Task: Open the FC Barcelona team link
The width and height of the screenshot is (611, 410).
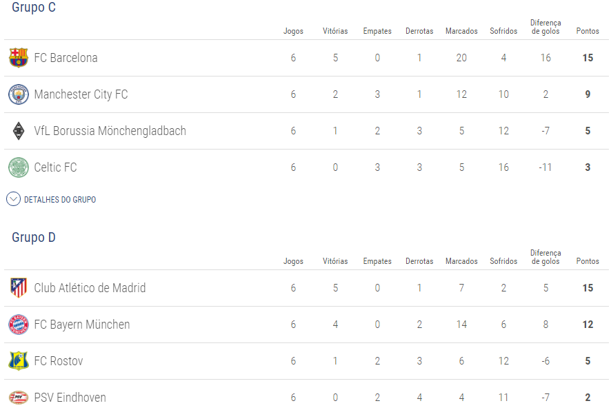Action: coord(66,58)
